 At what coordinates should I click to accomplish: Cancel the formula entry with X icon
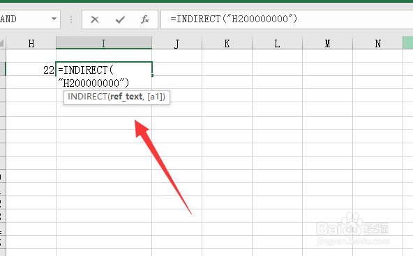click(95, 19)
